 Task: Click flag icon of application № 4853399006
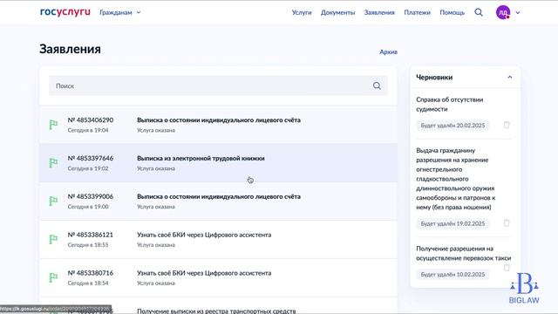(x=53, y=201)
